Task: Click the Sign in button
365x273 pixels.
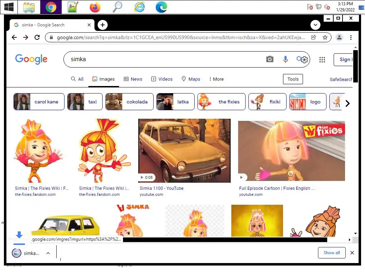Action: (343, 60)
